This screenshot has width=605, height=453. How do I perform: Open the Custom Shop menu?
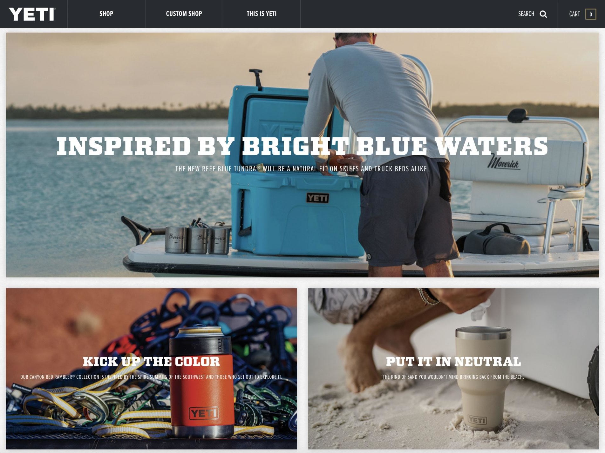coord(184,14)
